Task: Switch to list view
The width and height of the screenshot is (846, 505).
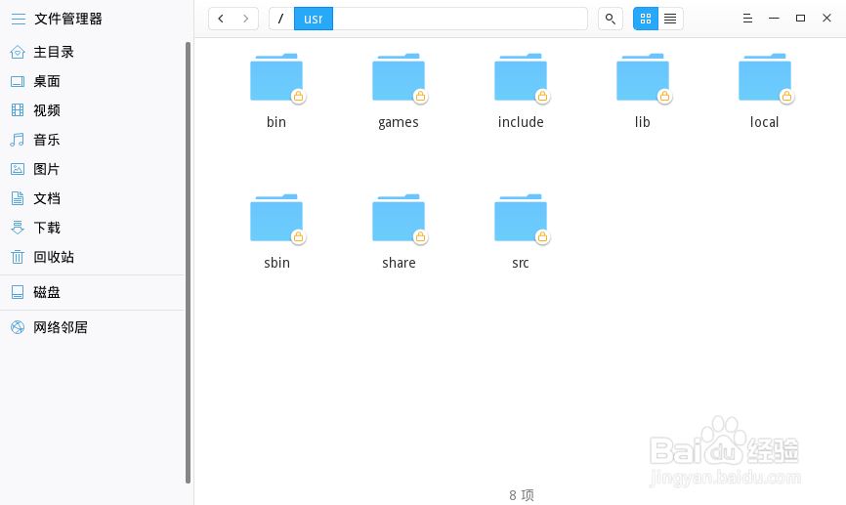Action: [x=671, y=19]
